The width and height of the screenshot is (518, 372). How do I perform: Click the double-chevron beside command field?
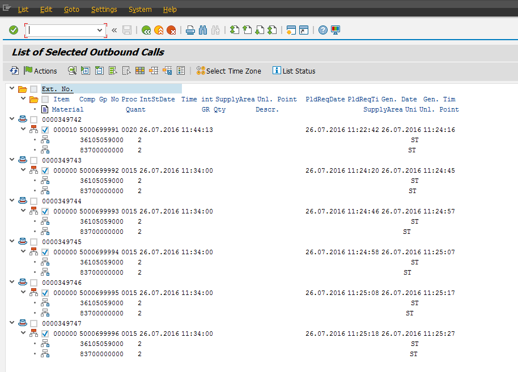[x=114, y=31]
